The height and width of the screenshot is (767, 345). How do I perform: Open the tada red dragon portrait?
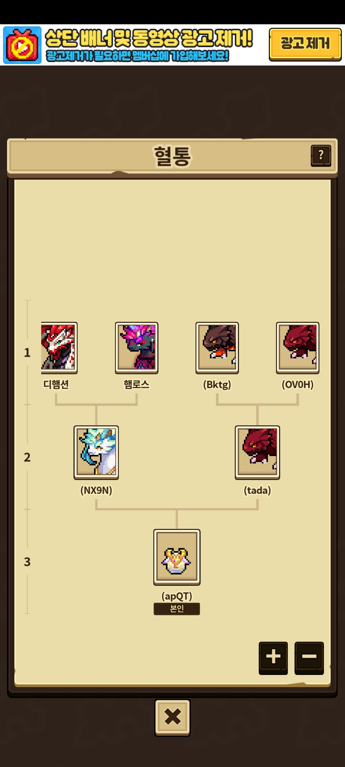257,452
